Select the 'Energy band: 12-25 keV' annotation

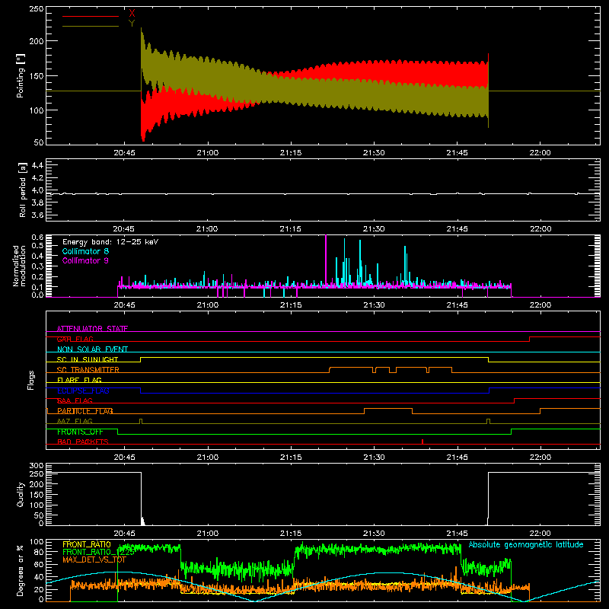coord(110,242)
